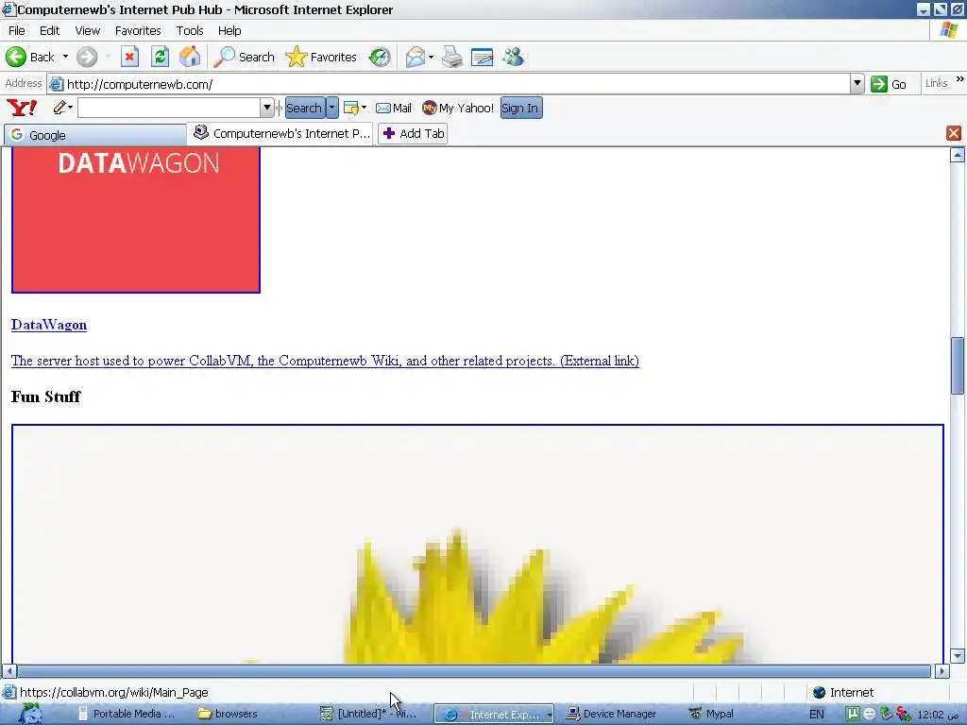This screenshot has height=725, width=967.
Task: Go to the Home page icon
Action: pyautogui.click(x=190, y=58)
